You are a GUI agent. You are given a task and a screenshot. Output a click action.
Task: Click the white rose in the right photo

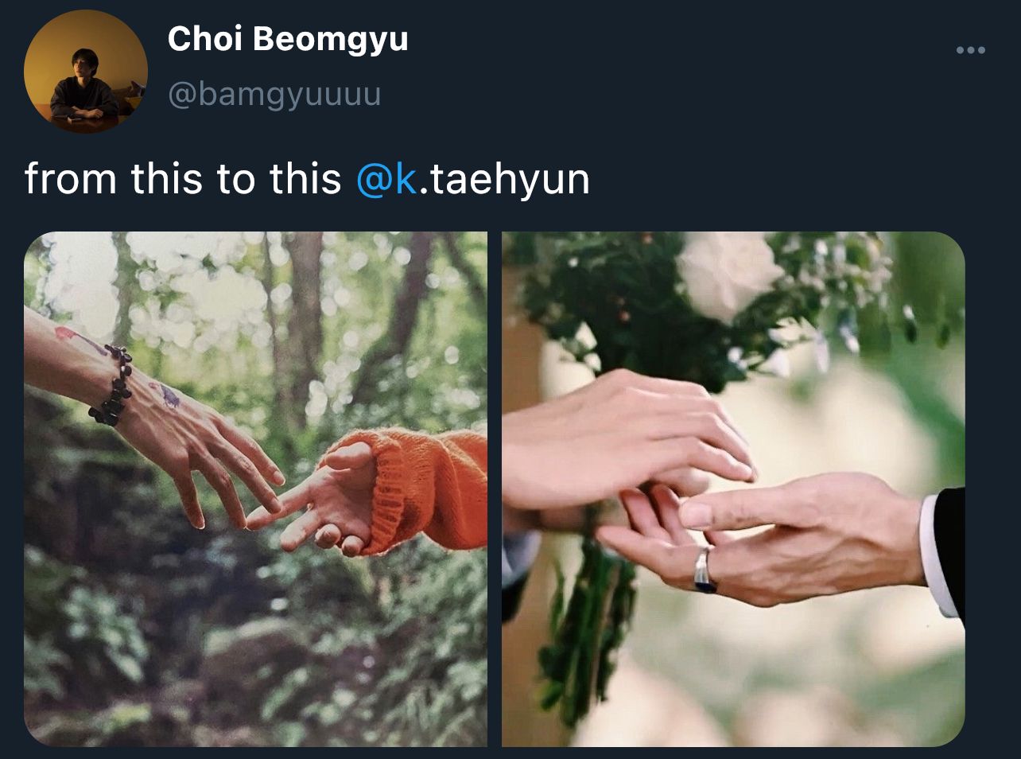[x=728, y=274]
